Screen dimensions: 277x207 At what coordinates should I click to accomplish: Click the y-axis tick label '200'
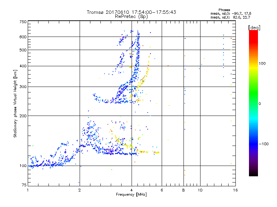coord(23,116)
